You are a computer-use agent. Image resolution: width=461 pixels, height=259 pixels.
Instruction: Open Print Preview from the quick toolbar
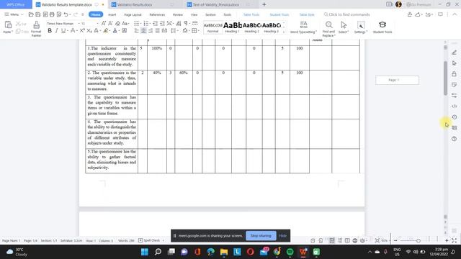(59, 14)
